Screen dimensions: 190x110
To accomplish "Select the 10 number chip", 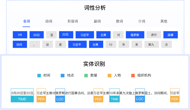I will [111, 44].
